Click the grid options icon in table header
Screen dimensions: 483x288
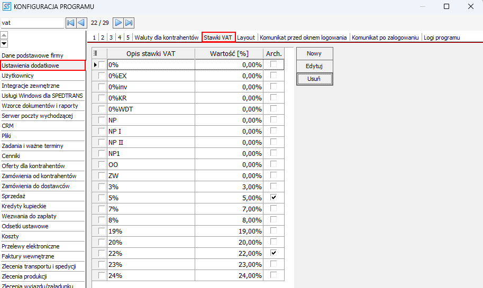point(96,53)
